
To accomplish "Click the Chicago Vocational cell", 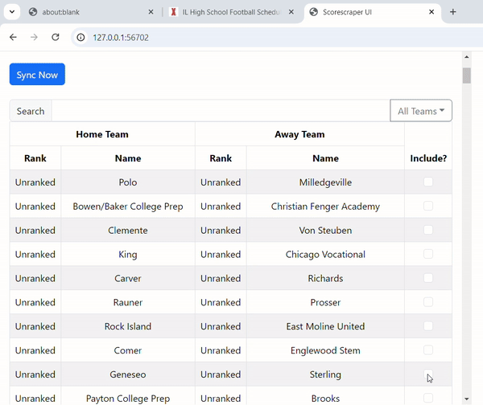I will pos(325,254).
